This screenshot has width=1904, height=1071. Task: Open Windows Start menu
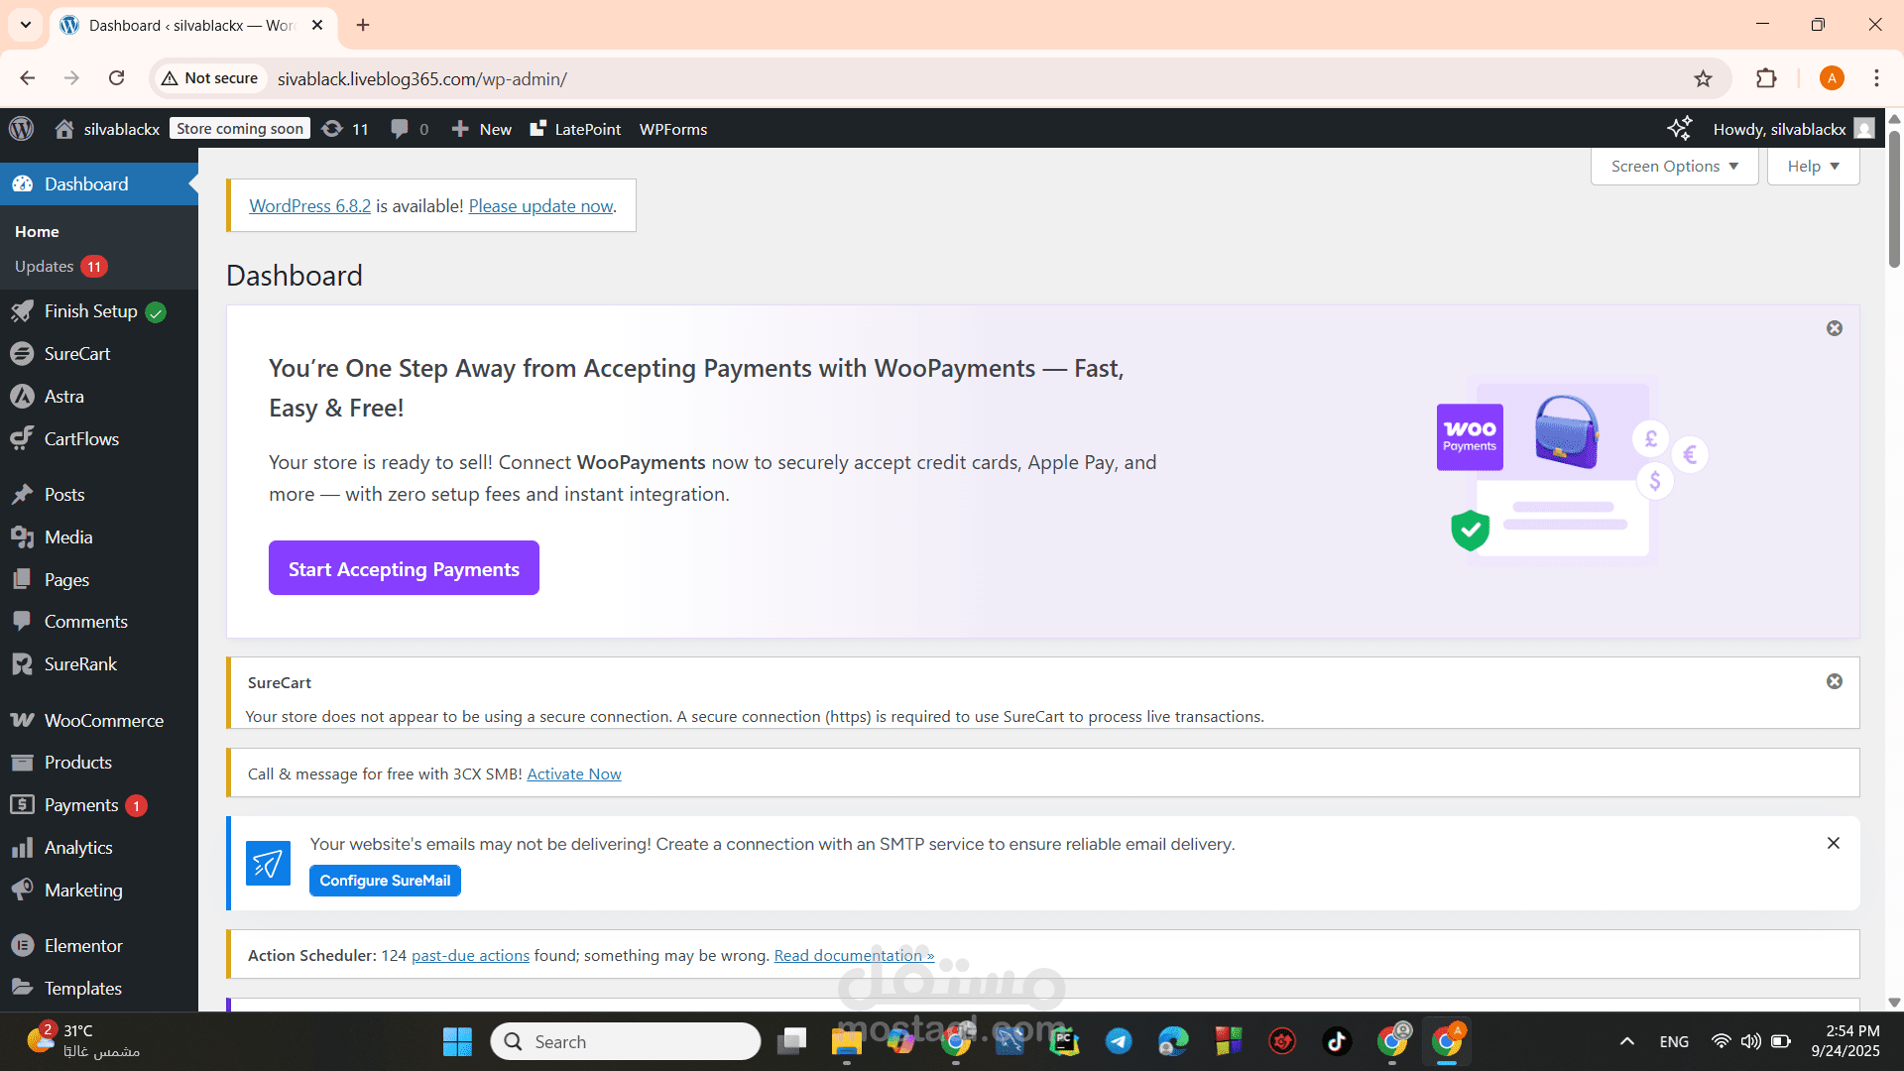[457, 1041]
